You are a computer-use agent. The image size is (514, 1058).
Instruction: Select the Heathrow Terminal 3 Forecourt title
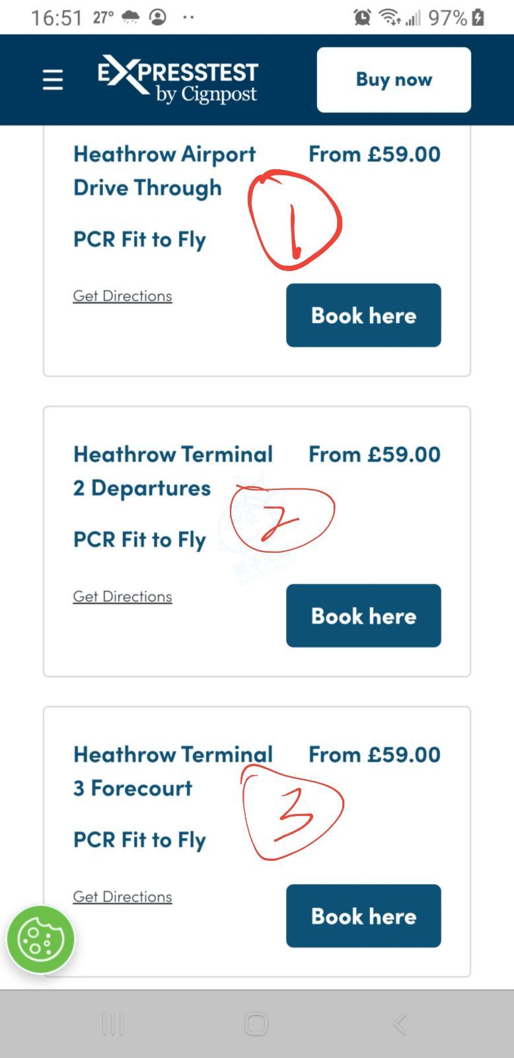[172, 771]
